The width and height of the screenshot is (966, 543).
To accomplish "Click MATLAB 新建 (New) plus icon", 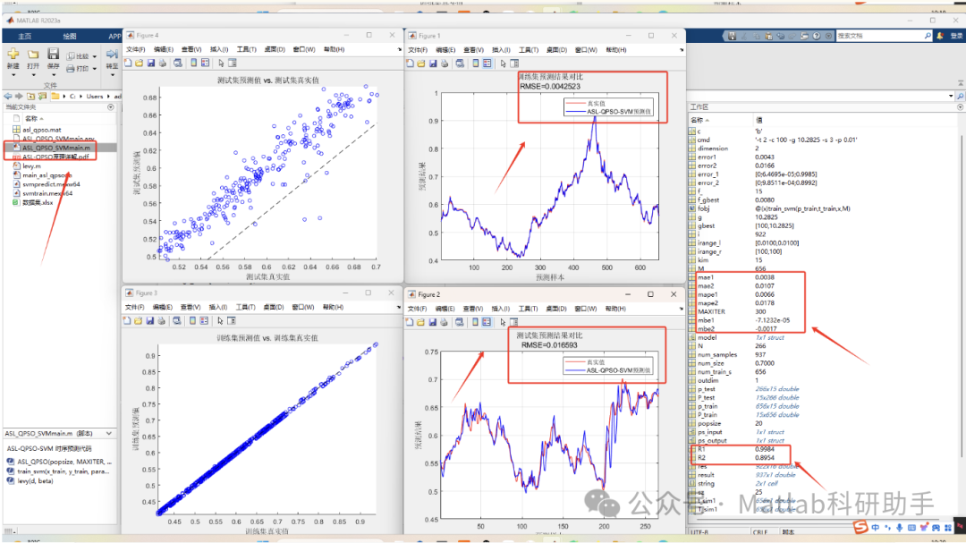I will [x=13, y=55].
